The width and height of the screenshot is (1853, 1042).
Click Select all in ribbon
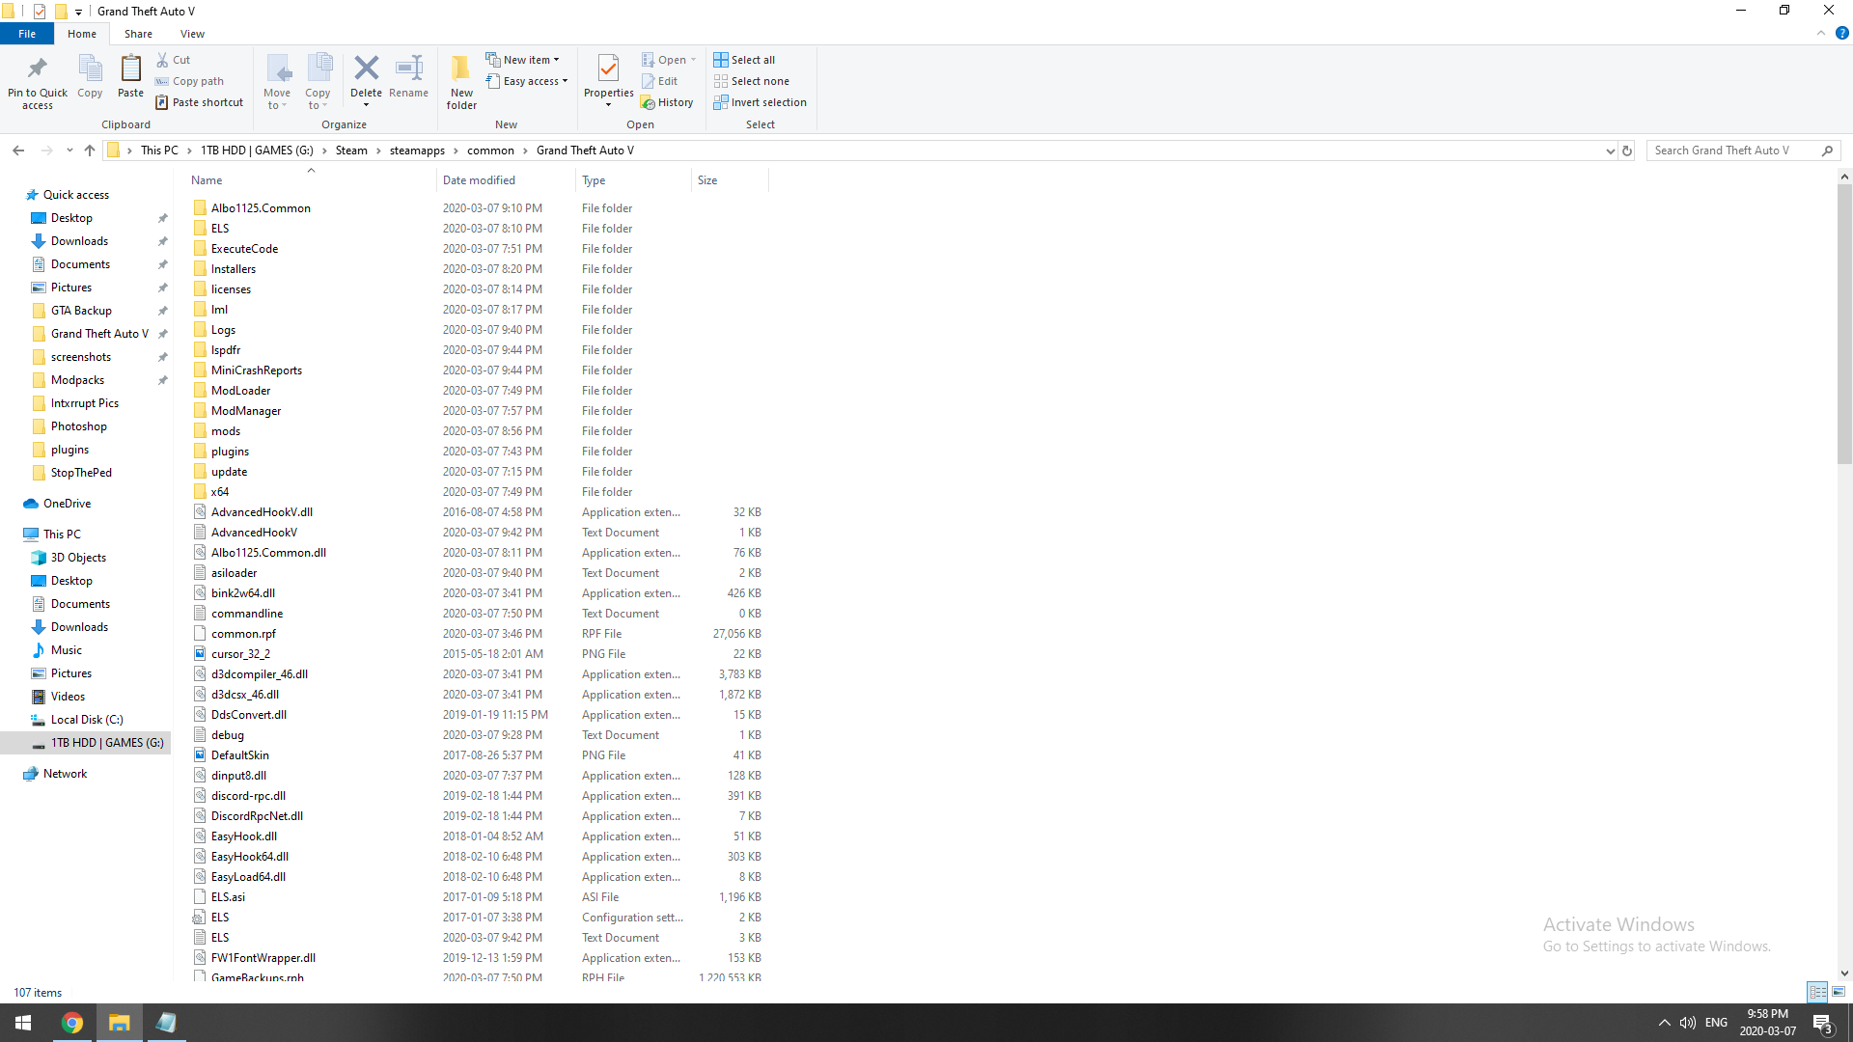(744, 60)
